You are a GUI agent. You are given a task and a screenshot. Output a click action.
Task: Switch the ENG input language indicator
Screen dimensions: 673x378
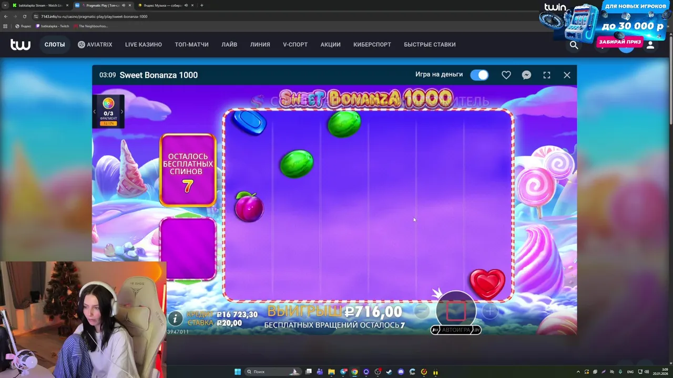[x=630, y=372]
